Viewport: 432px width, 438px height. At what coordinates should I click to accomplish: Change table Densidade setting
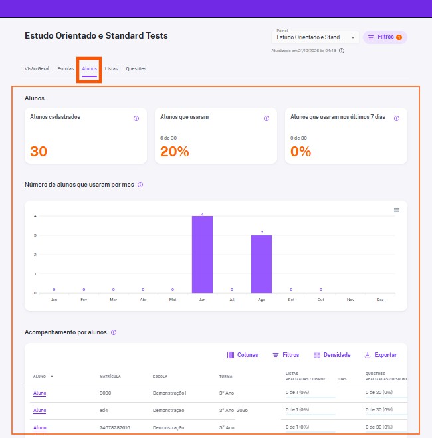332,355
